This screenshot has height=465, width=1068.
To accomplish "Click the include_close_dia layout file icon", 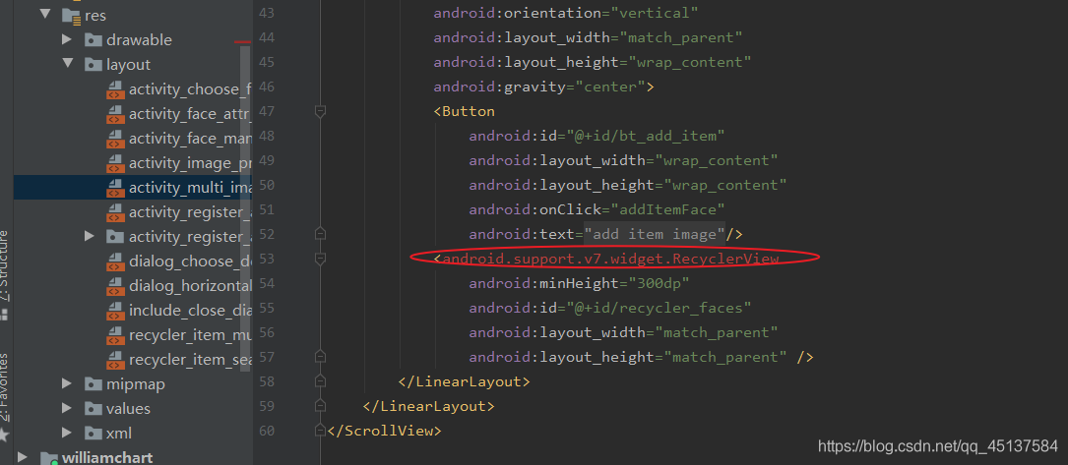I will pos(115,310).
